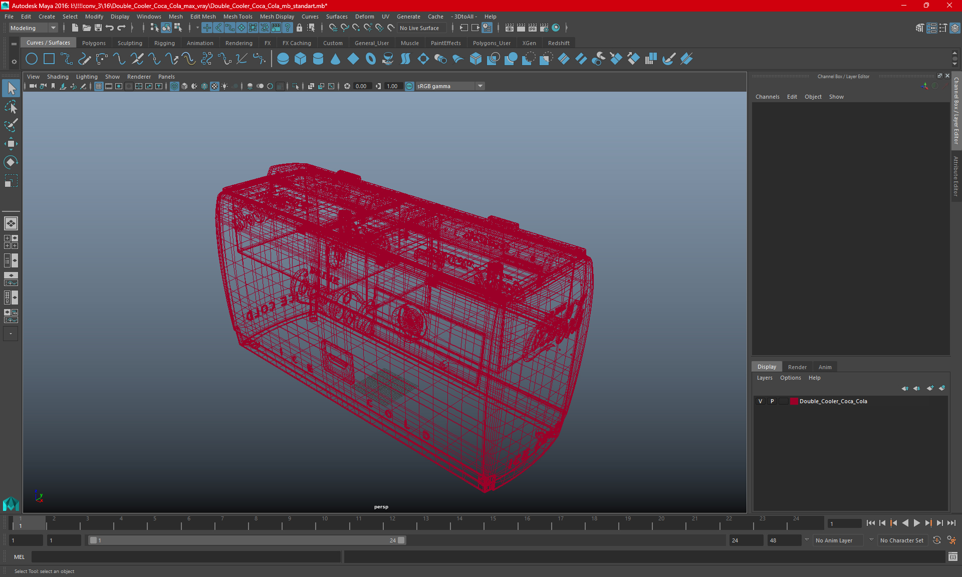Toggle grid display in viewport toolbar
Viewport: 962px width, 577px height.
[99, 86]
